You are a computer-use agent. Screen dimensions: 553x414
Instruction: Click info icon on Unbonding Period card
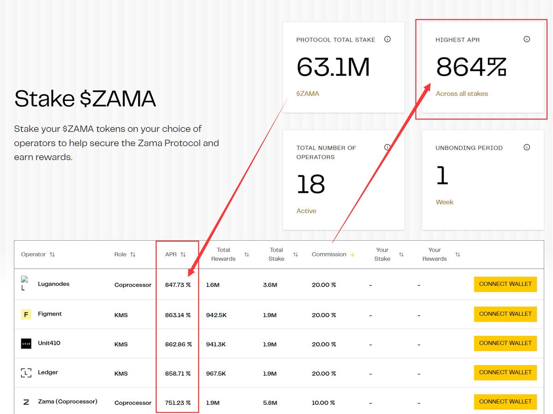point(527,147)
